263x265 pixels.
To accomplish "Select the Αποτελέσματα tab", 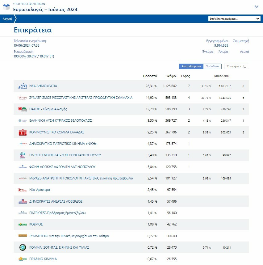I will point(191,66).
